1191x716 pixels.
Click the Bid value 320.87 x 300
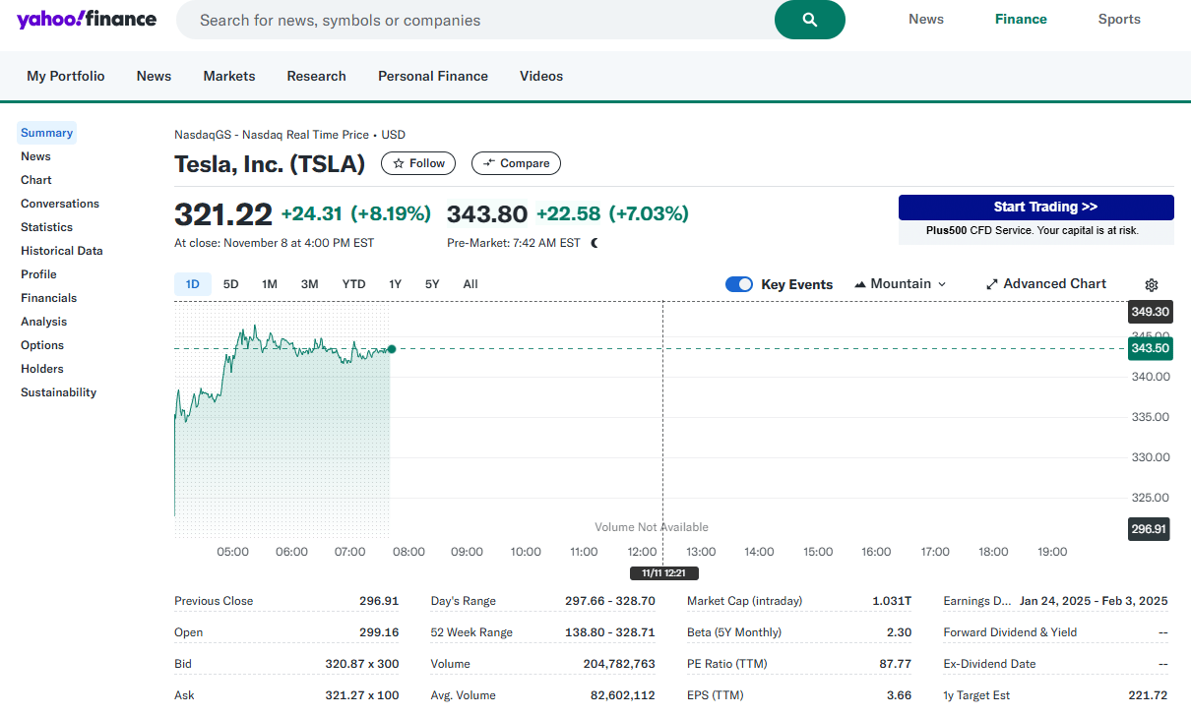point(362,664)
